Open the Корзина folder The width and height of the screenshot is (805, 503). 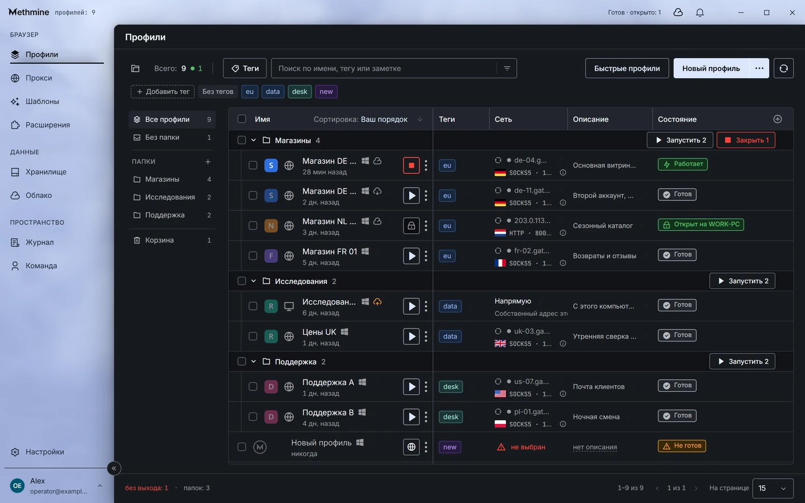coord(172,240)
